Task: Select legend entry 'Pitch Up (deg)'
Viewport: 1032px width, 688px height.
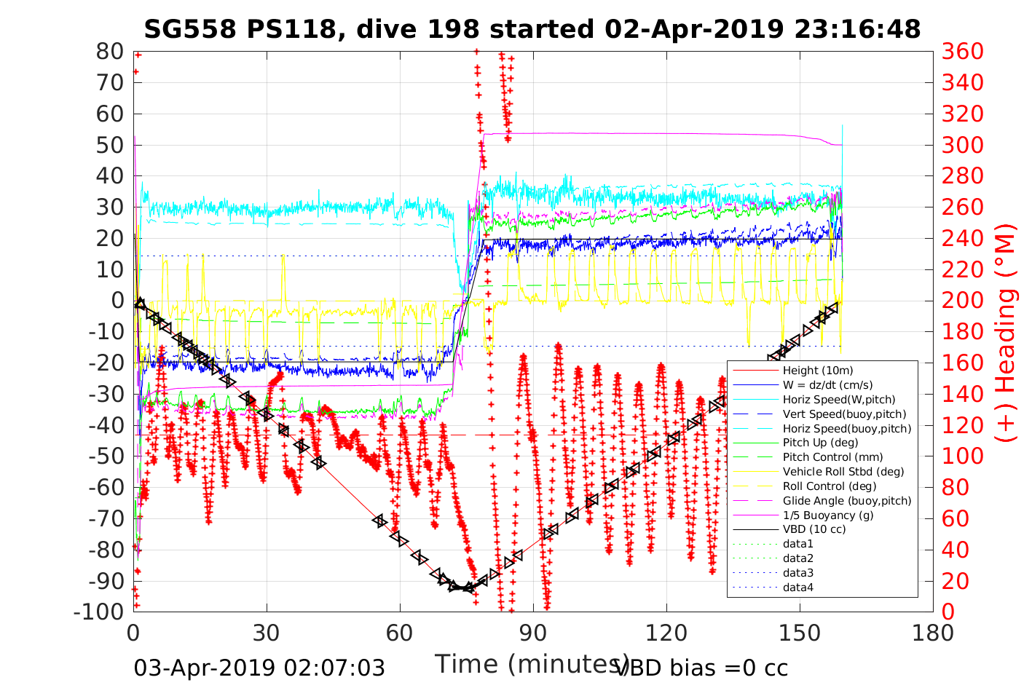Action: click(821, 443)
